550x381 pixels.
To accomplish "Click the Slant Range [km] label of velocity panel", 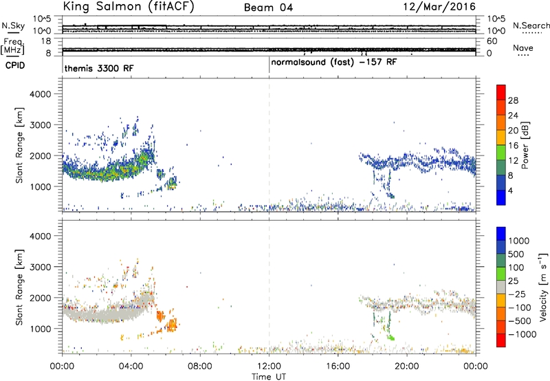I will (x=19, y=287).
